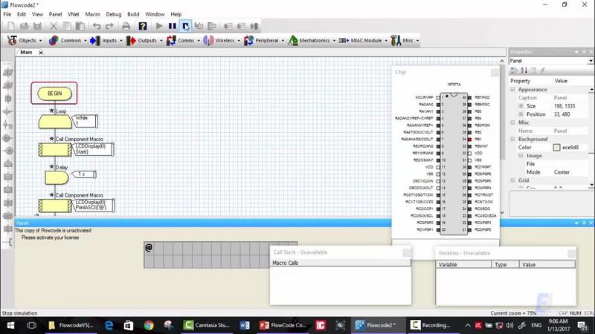Select the Main flowchart tab
595x334 pixels.
pyautogui.click(x=26, y=52)
